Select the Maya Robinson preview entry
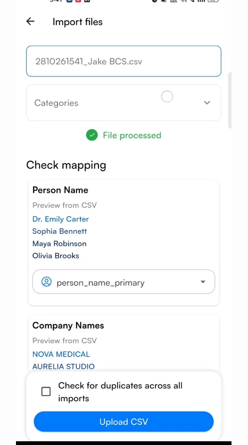 pos(59,244)
